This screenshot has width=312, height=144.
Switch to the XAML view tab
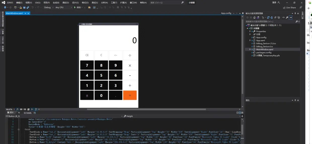point(28,113)
